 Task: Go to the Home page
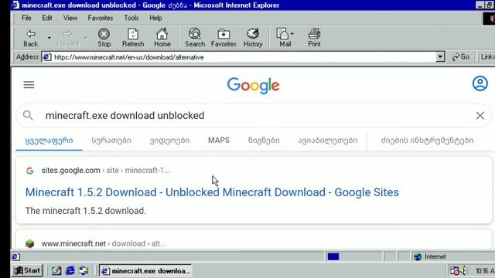[x=162, y=38]
